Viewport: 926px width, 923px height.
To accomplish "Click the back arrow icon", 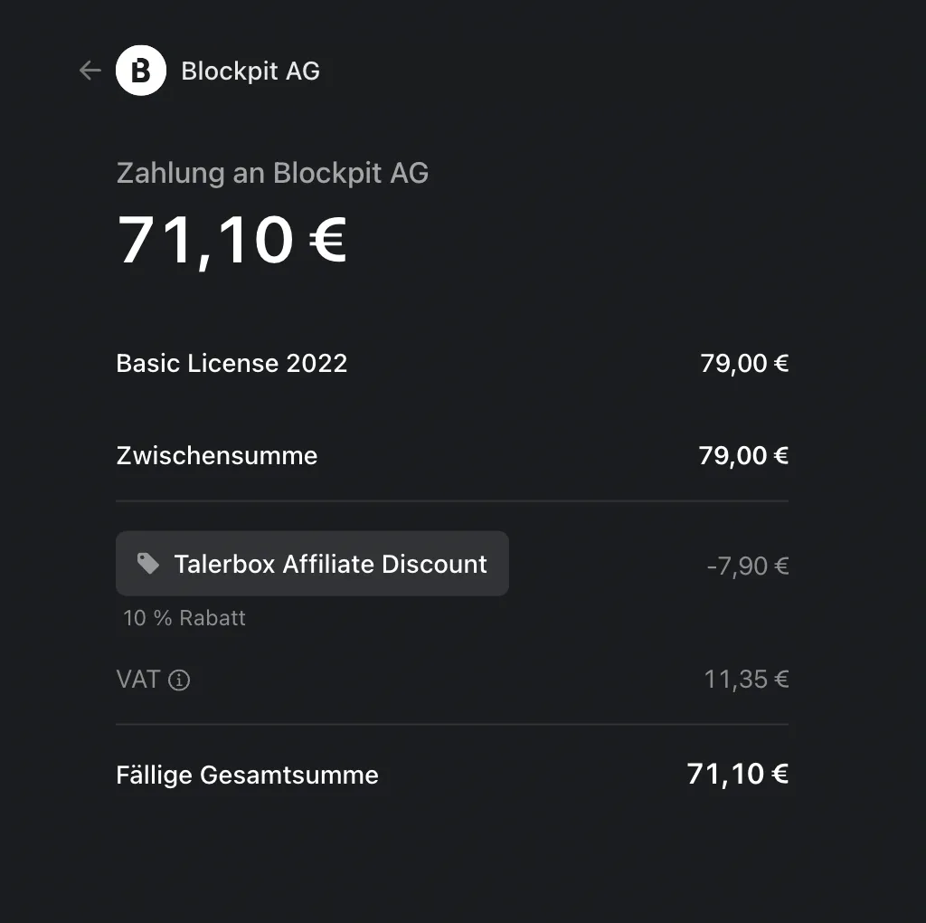I will pos(90,71).
